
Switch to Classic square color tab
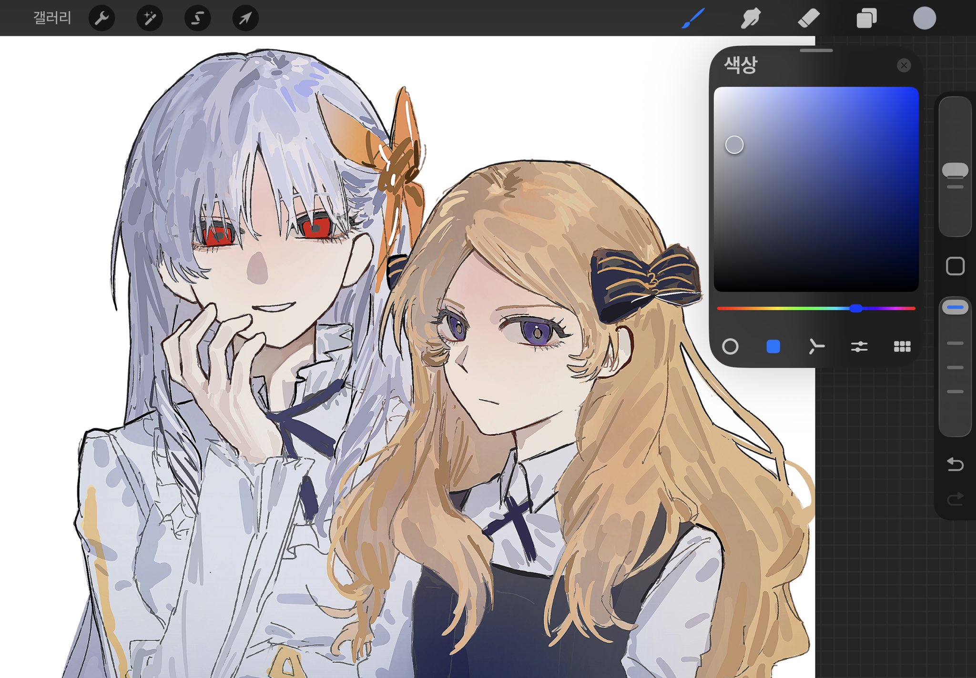(773, 346)
